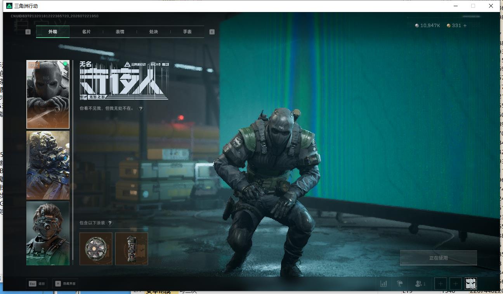Click the first empty squad slot plus
The height and width of the screenshot is (294, 503).
click(x=441, y=284)
